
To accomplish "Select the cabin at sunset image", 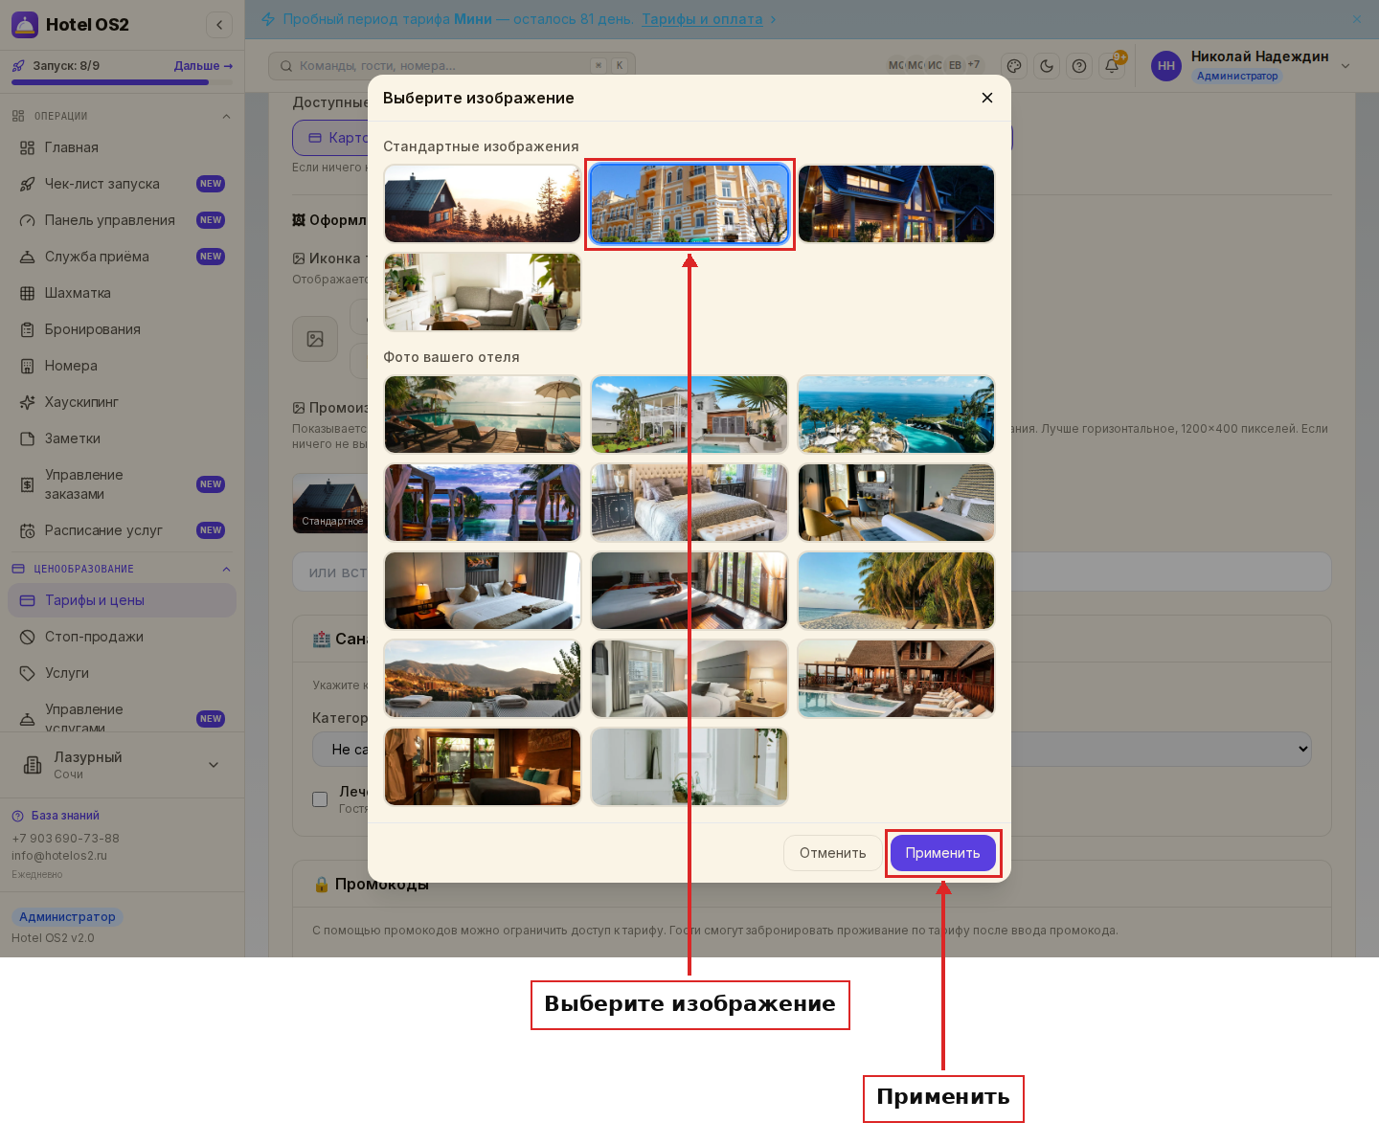I will click(483, 204).
